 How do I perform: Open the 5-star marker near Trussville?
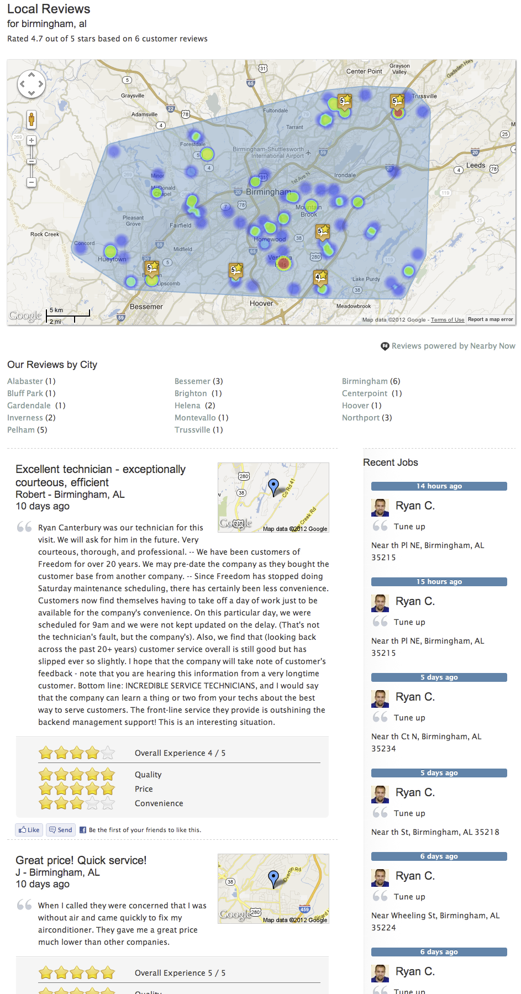398,102
